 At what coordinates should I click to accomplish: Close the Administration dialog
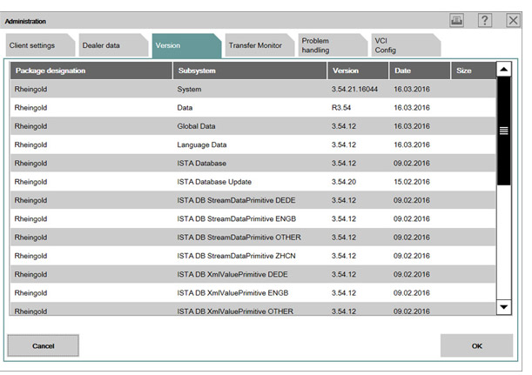[513, 20]
